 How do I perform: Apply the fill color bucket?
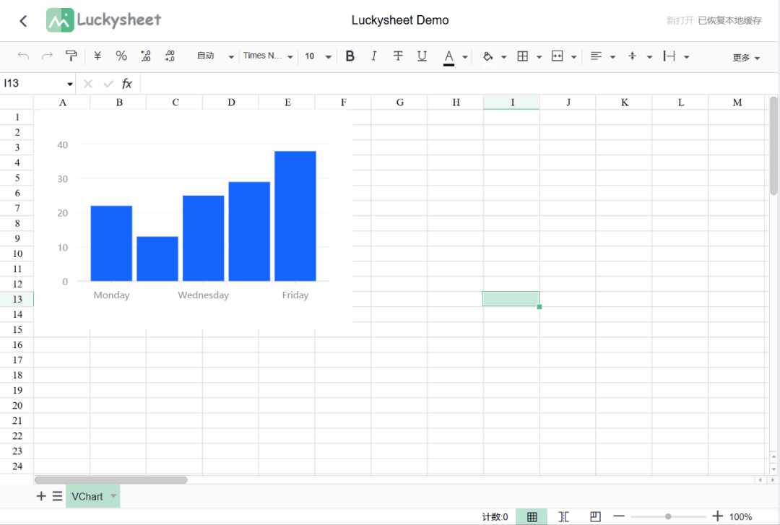point(487,56)
